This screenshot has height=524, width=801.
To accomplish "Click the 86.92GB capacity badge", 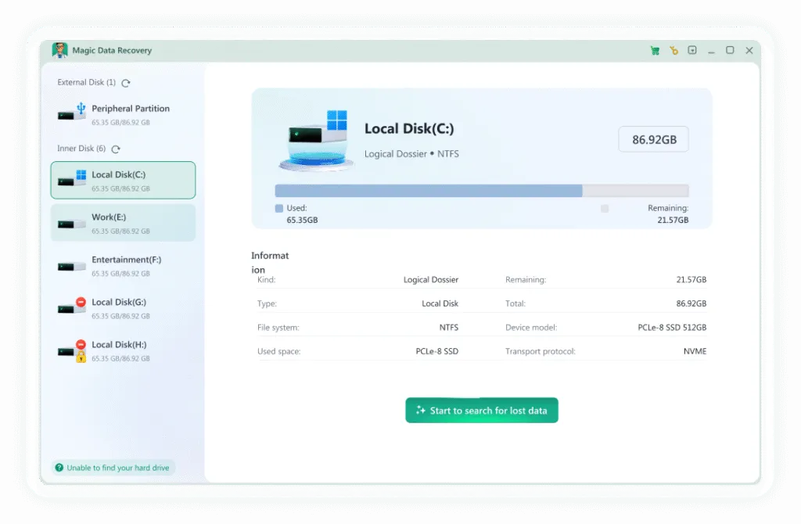I will (653, 139).
